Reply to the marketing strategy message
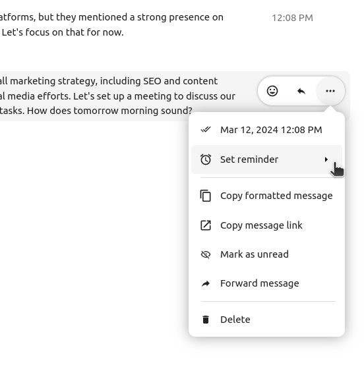 (301, 91)
